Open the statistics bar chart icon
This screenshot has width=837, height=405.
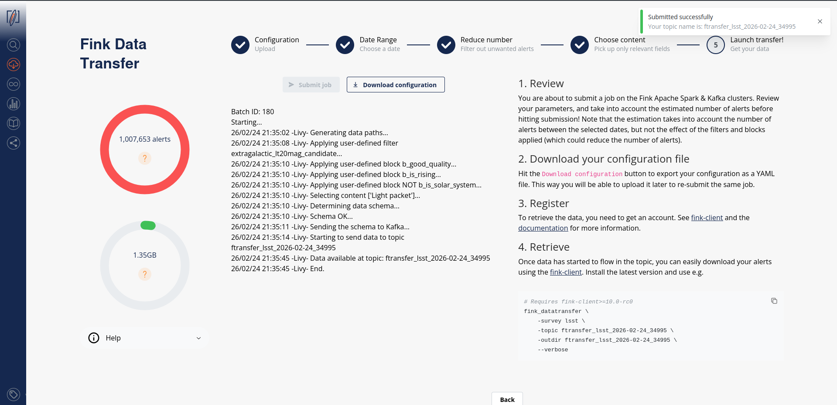pos(14,104)
